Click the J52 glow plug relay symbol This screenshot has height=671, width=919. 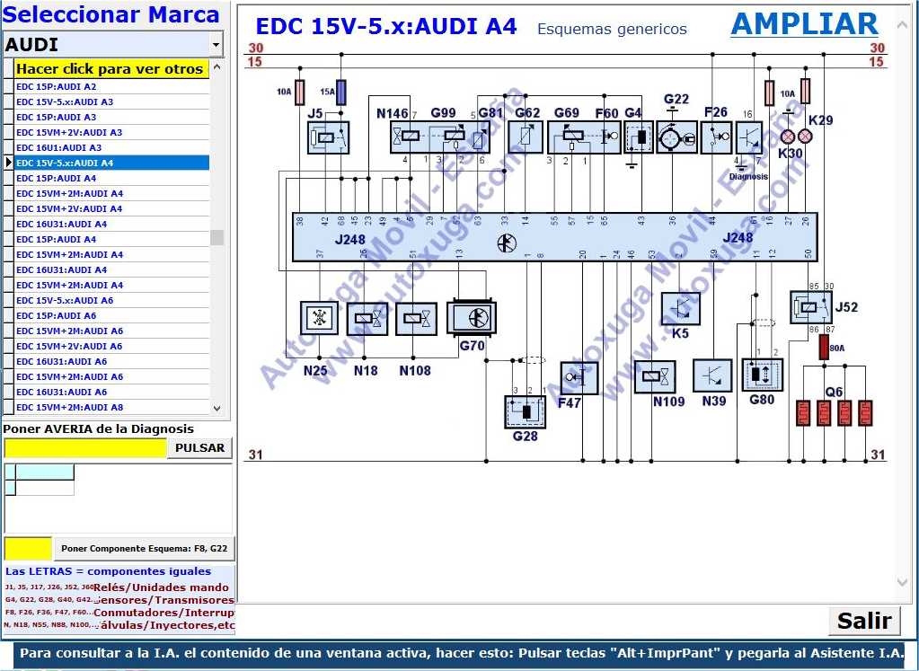811,307
